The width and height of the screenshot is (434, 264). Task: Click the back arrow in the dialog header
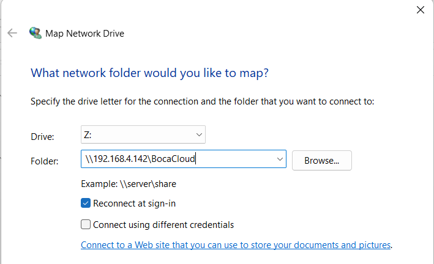12,33
